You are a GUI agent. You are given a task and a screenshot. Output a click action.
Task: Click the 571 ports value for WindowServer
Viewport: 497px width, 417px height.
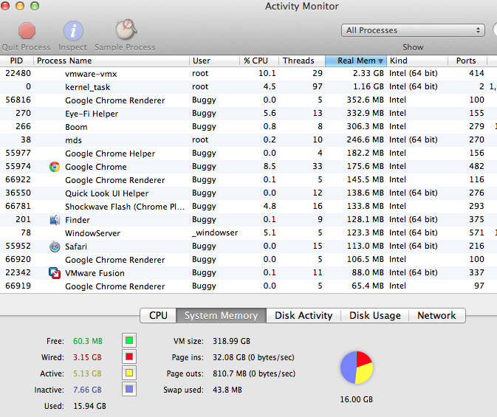point(477,233)
